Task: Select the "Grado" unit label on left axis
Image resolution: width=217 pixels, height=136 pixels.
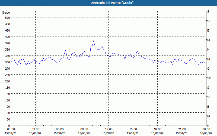Action: [6, 13]
